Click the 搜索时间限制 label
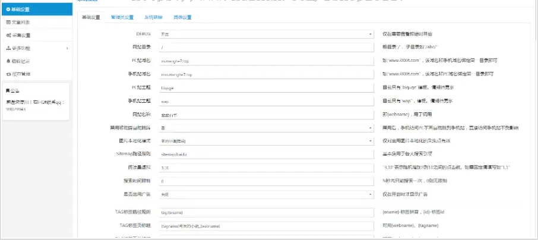538x240 pixels. click(137, 180)
